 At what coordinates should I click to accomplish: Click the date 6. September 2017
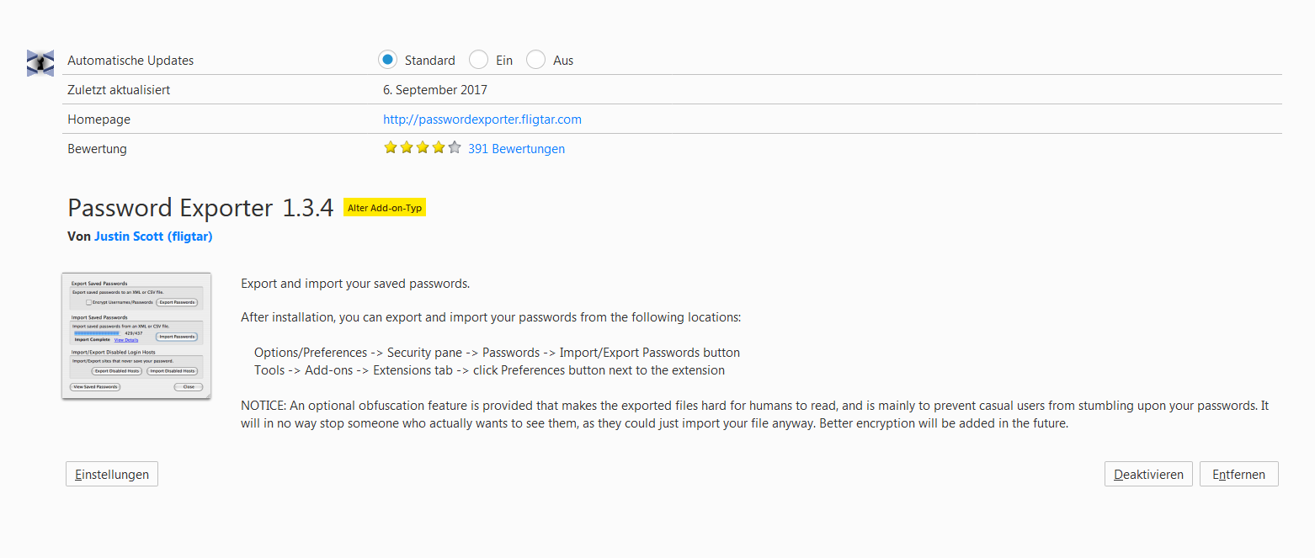pyautogui.click(x=434, y=90)
